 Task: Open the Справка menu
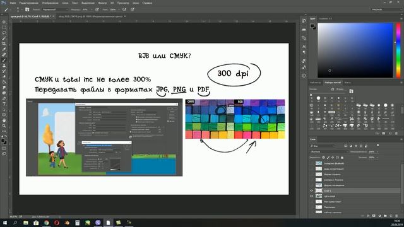147,3
